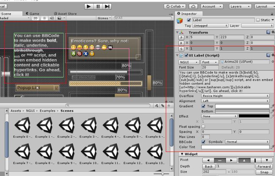Click the favorites star icon in Project panel
This screenshot has height=176, width=275.
coord(169,106)
